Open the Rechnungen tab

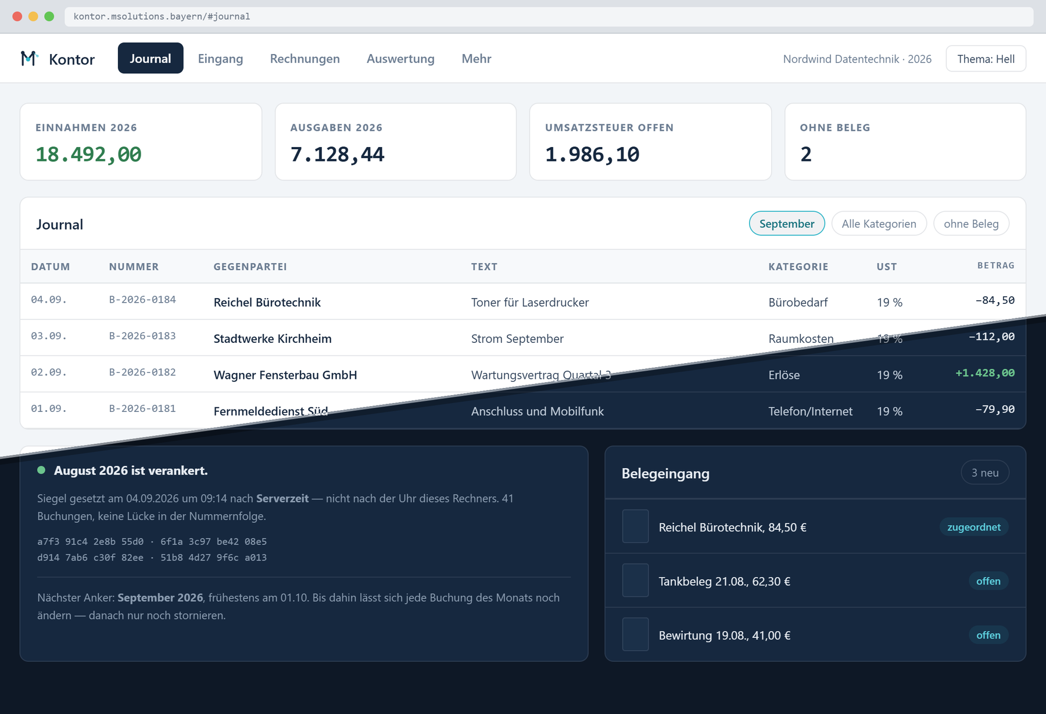[x=305, y=59]
